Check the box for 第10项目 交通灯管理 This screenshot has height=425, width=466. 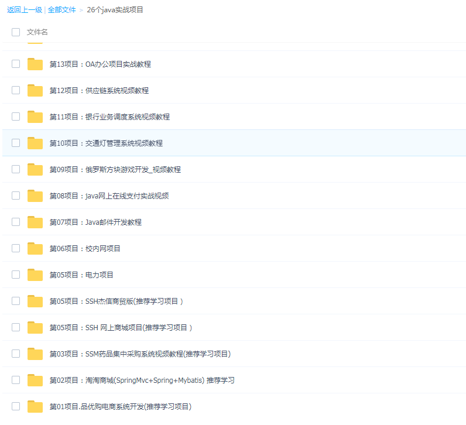(x=16, y=143)
